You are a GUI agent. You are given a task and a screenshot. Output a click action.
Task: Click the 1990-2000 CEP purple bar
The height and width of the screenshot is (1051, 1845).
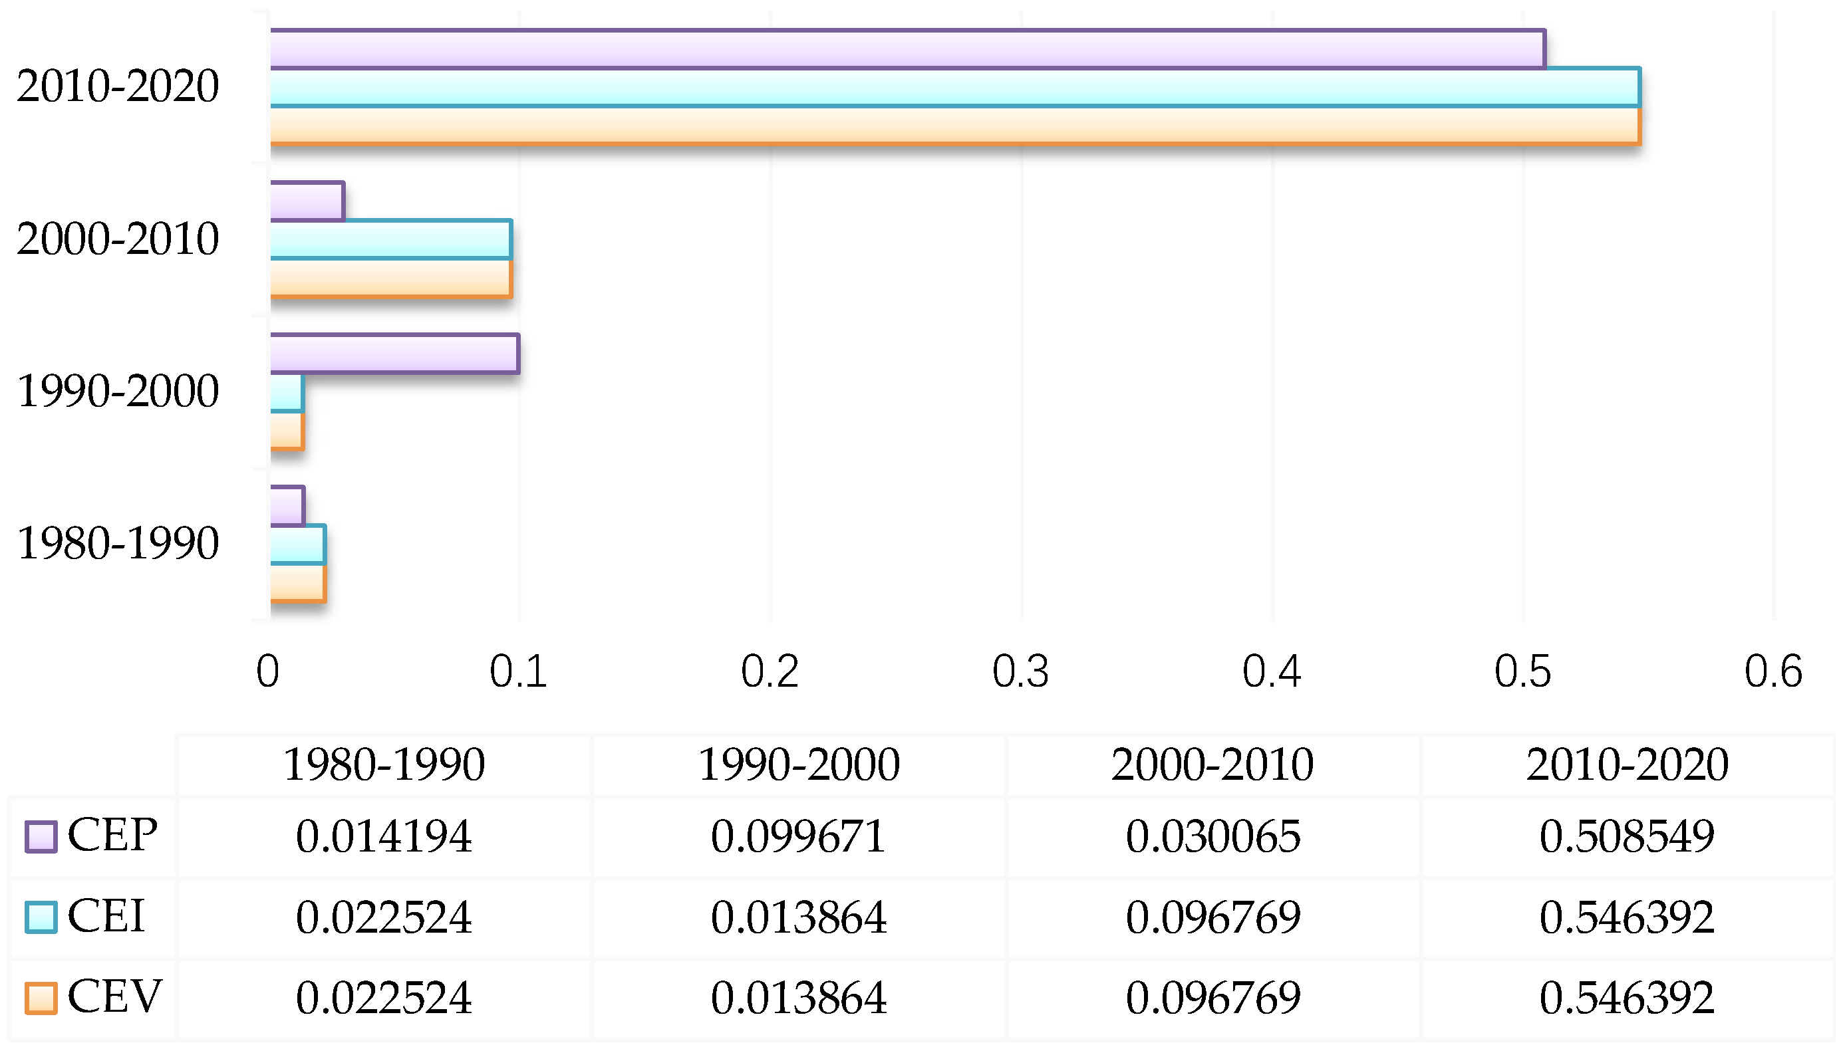(394, 354)
